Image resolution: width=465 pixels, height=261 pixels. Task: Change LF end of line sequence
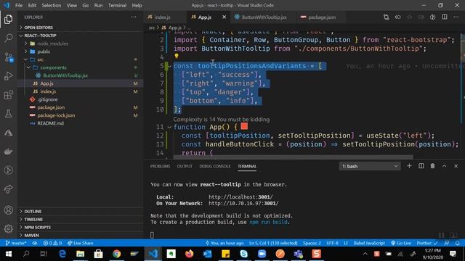tap(346, 243)
